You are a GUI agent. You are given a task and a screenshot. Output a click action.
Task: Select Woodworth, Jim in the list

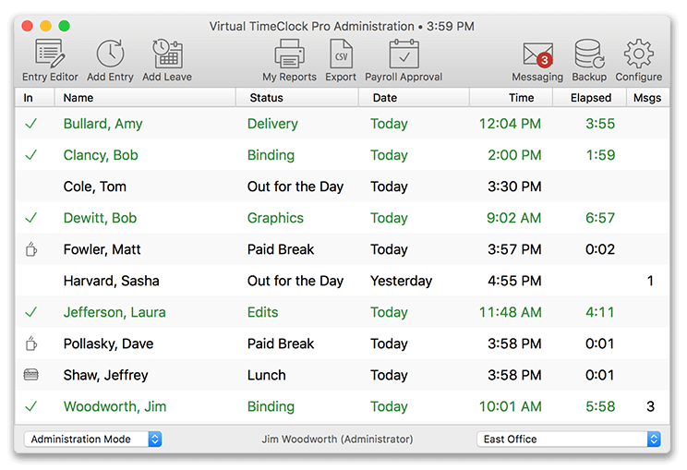coord(114,406)
